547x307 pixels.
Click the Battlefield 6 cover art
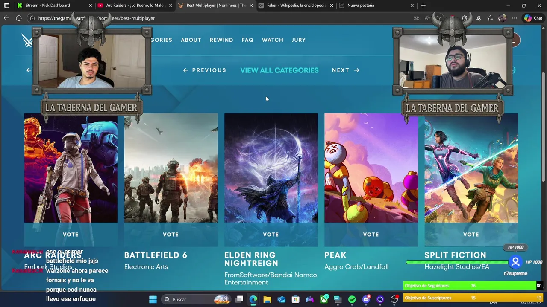(171, 168)
